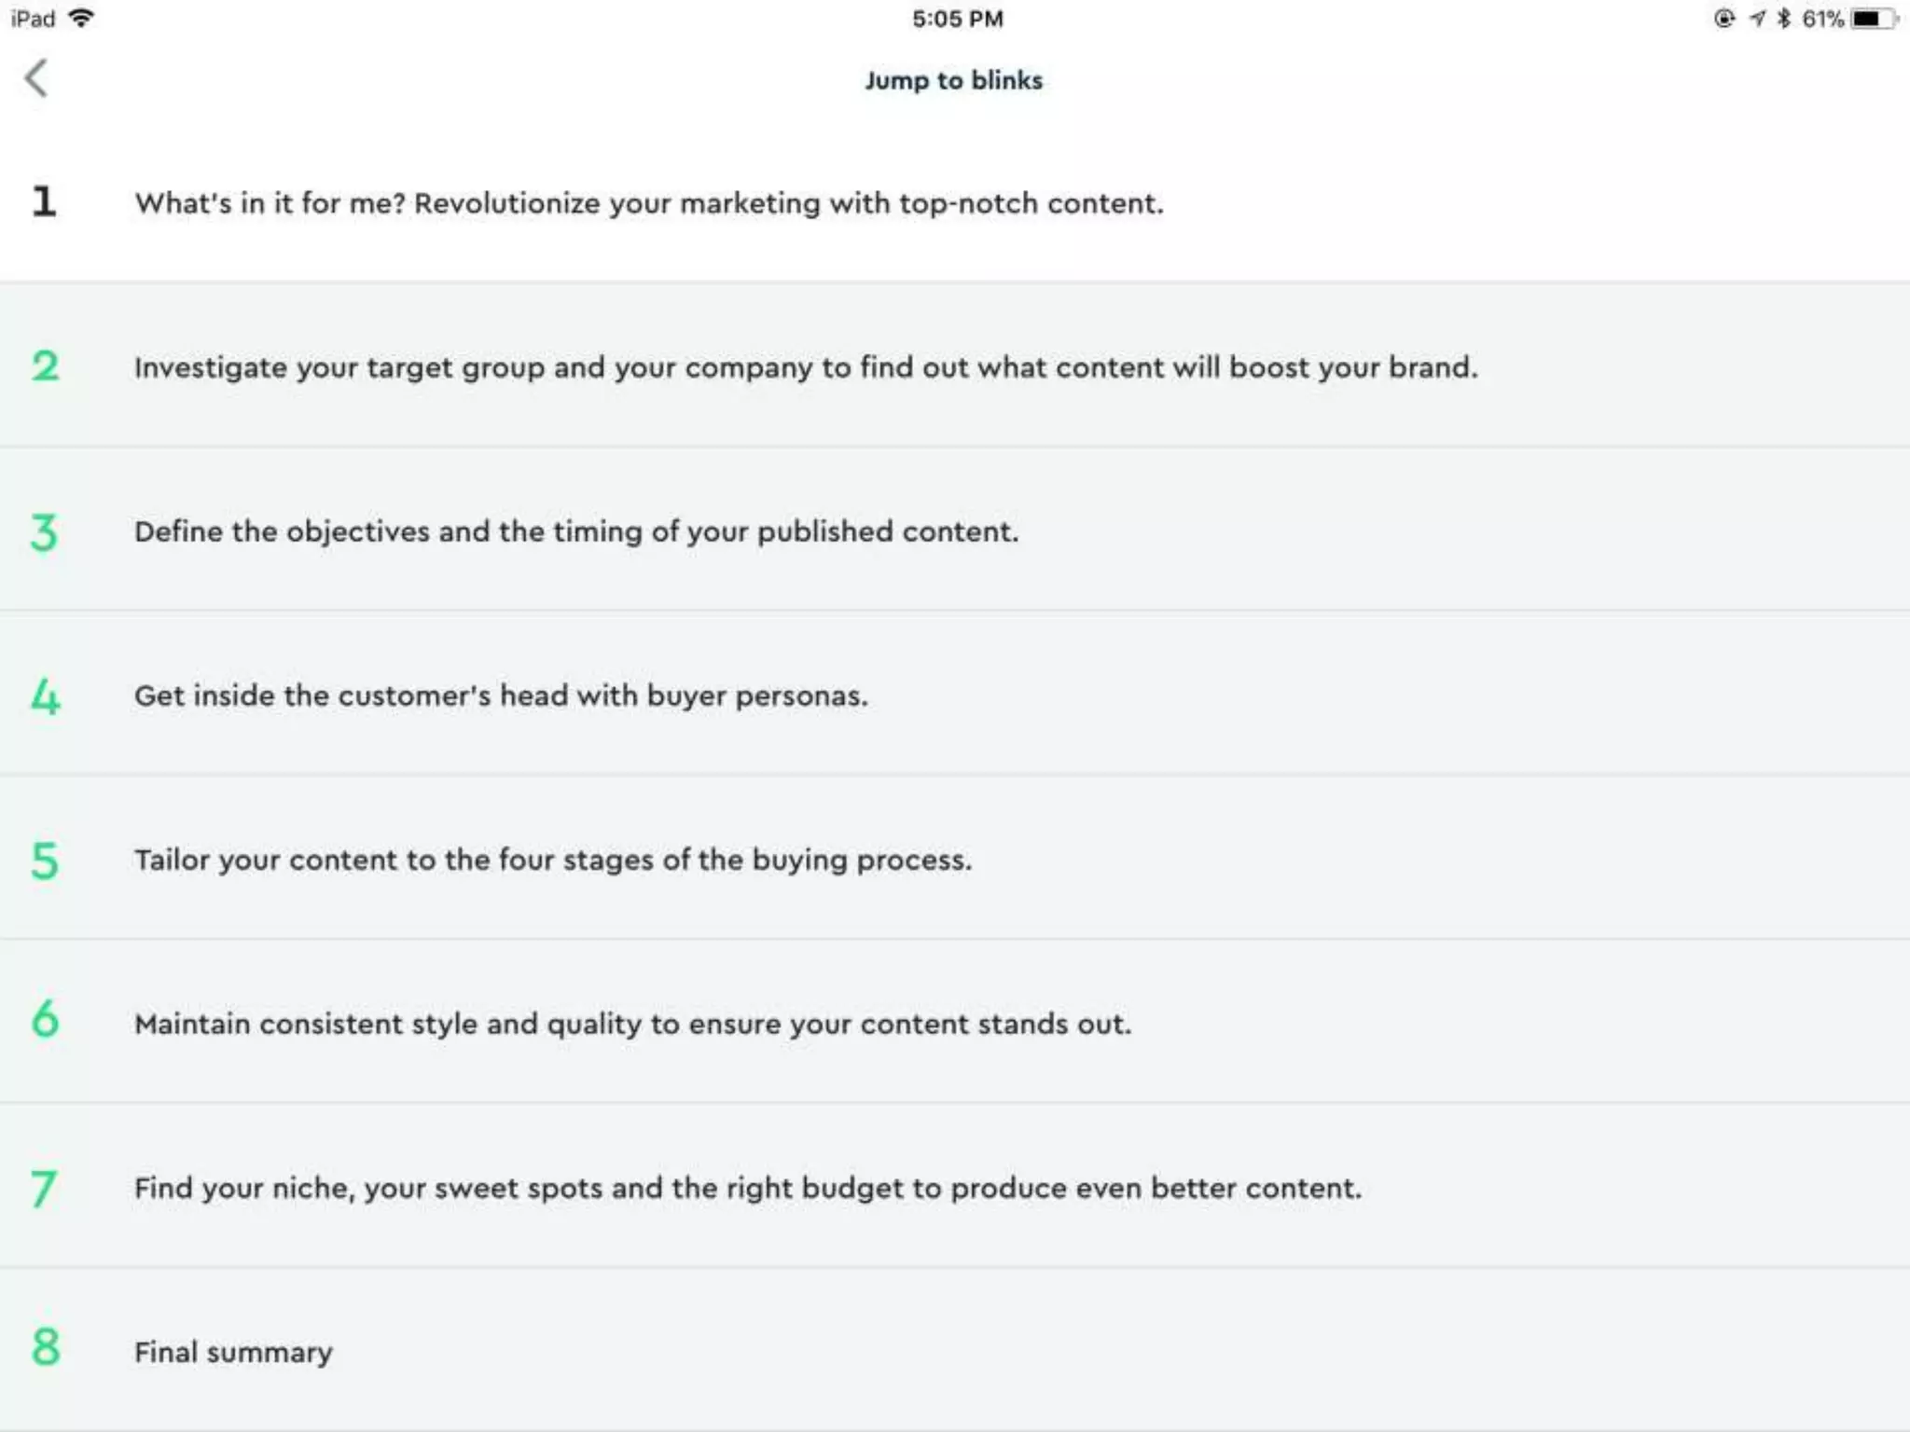Tap the green number 7 marker
The image size is (1910, 1432).
(x=44, y=1189)
